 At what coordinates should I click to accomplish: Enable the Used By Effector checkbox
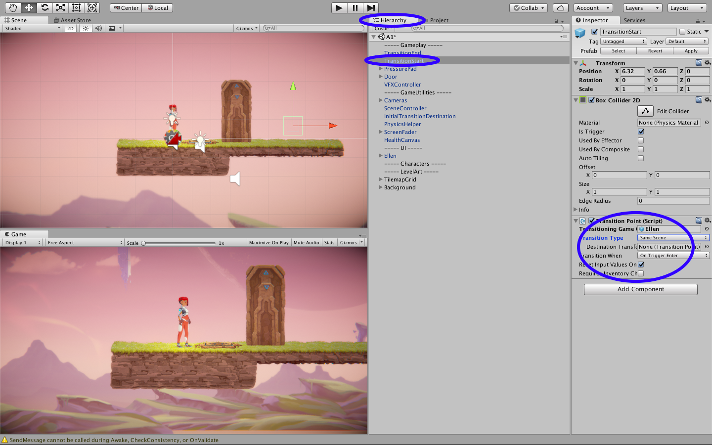click(x=641, y=140)
